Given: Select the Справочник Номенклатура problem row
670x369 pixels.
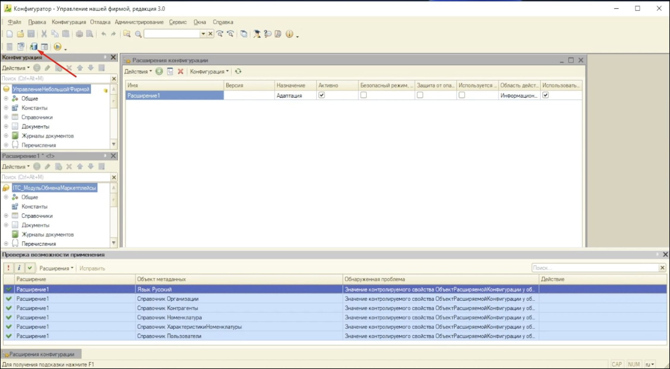Looking at the screenshot, I should tap(335, 317).
